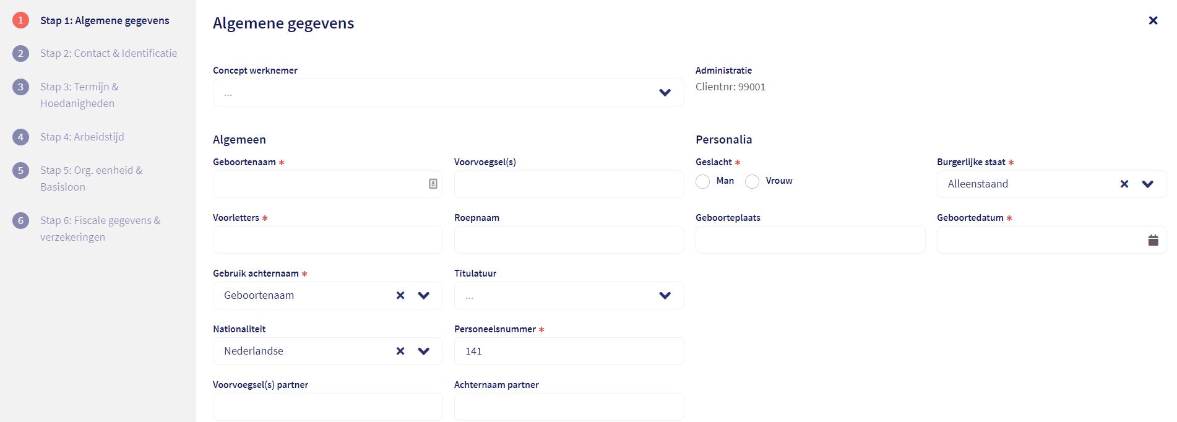Click the Voorletters text field
This screenshot has width=1177, height=422.
[327, 239]
